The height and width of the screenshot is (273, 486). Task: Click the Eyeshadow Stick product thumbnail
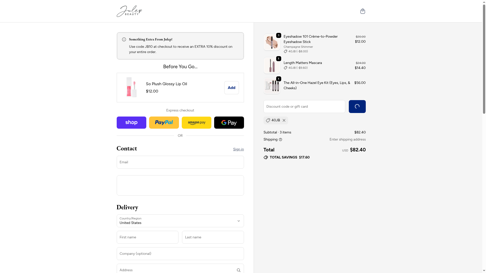(x=272, y=42)
